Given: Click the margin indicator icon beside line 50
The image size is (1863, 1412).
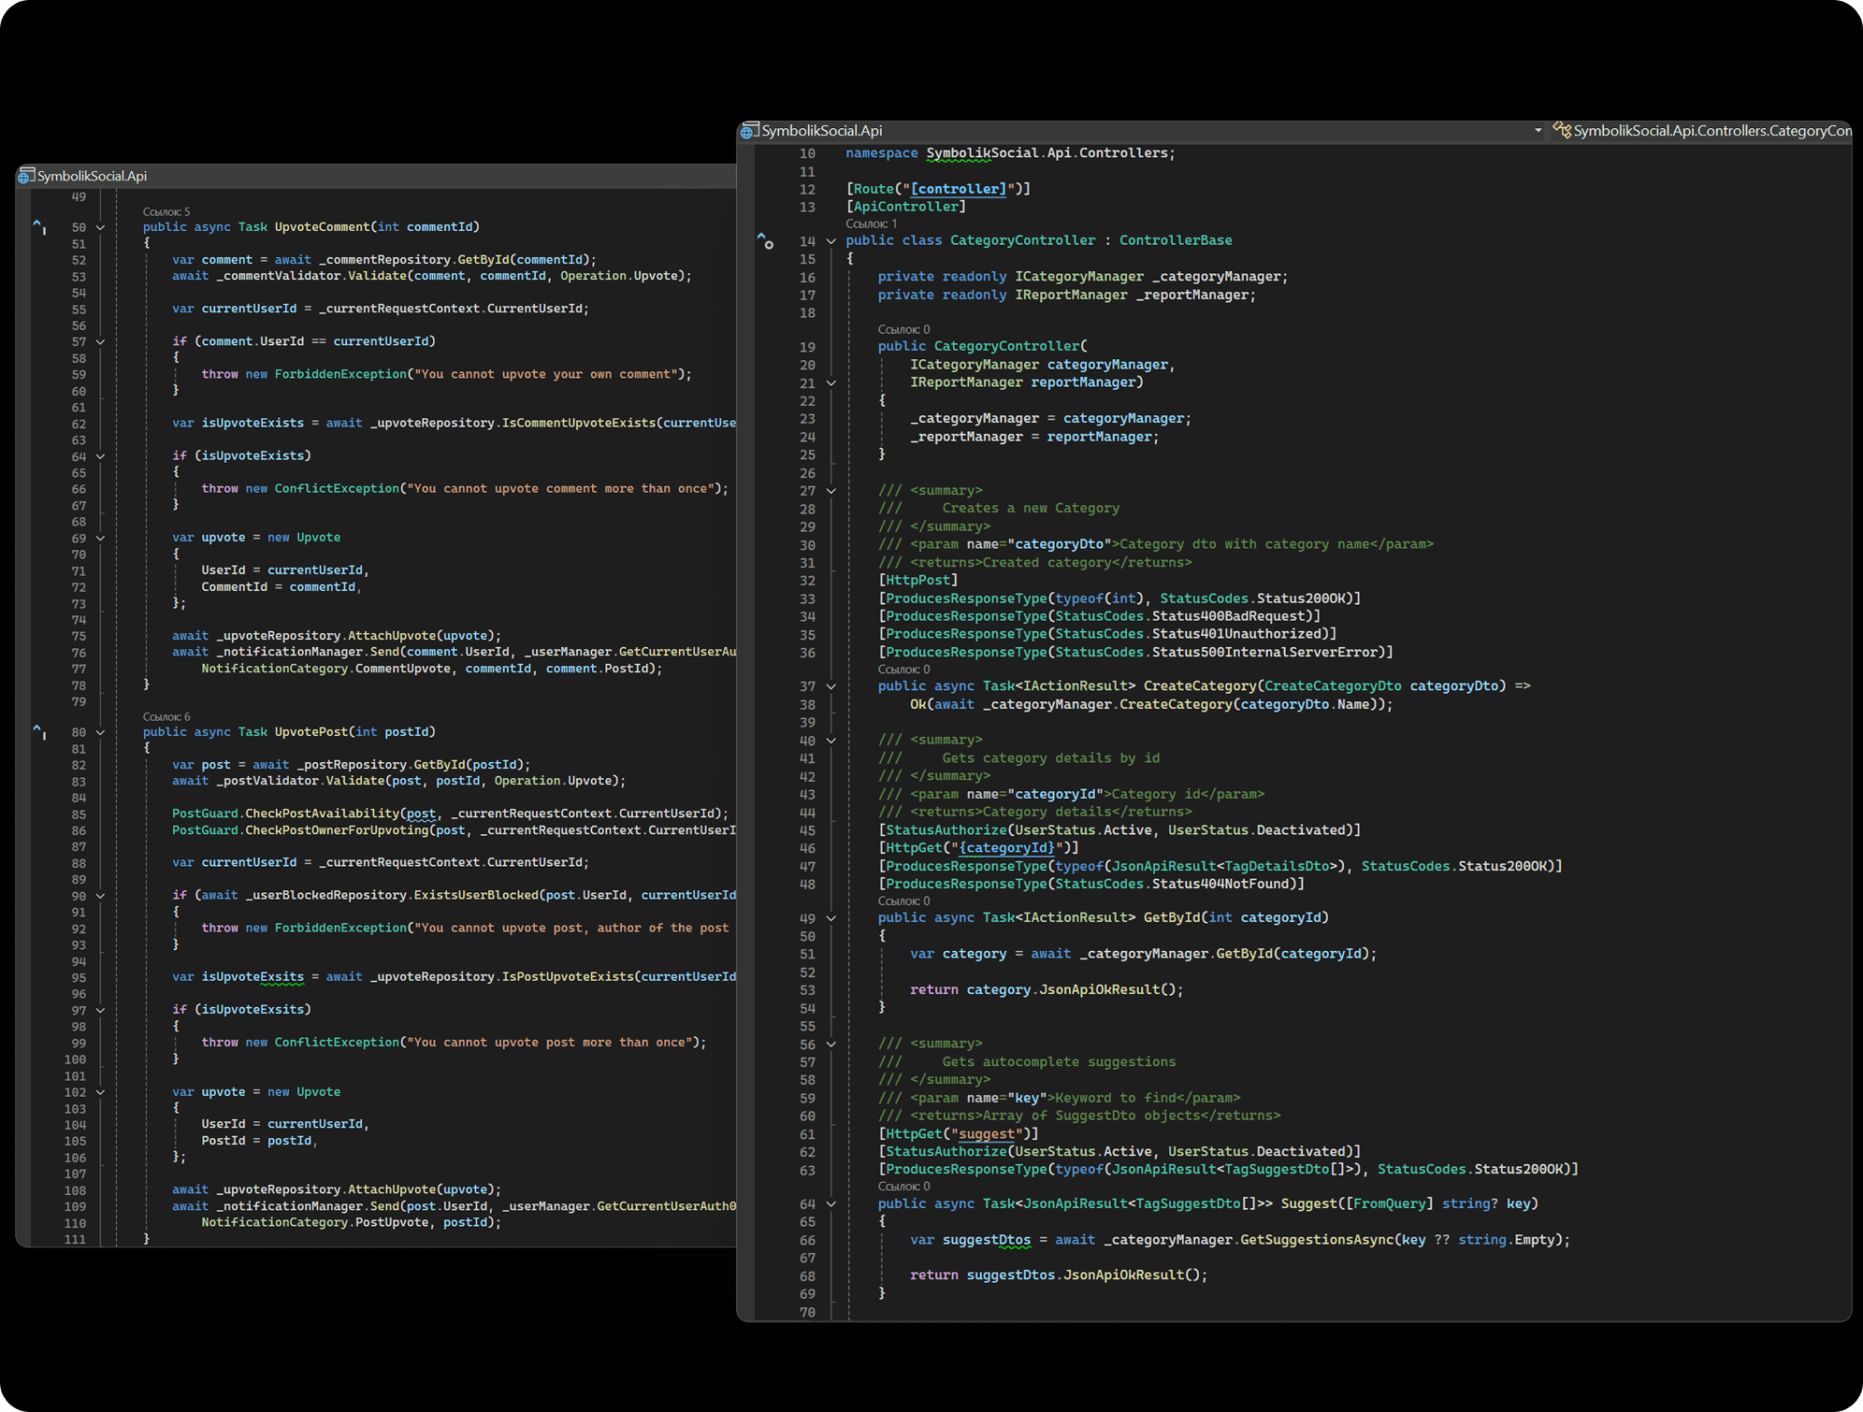Looking at the screenshot, I should point(39,226).
